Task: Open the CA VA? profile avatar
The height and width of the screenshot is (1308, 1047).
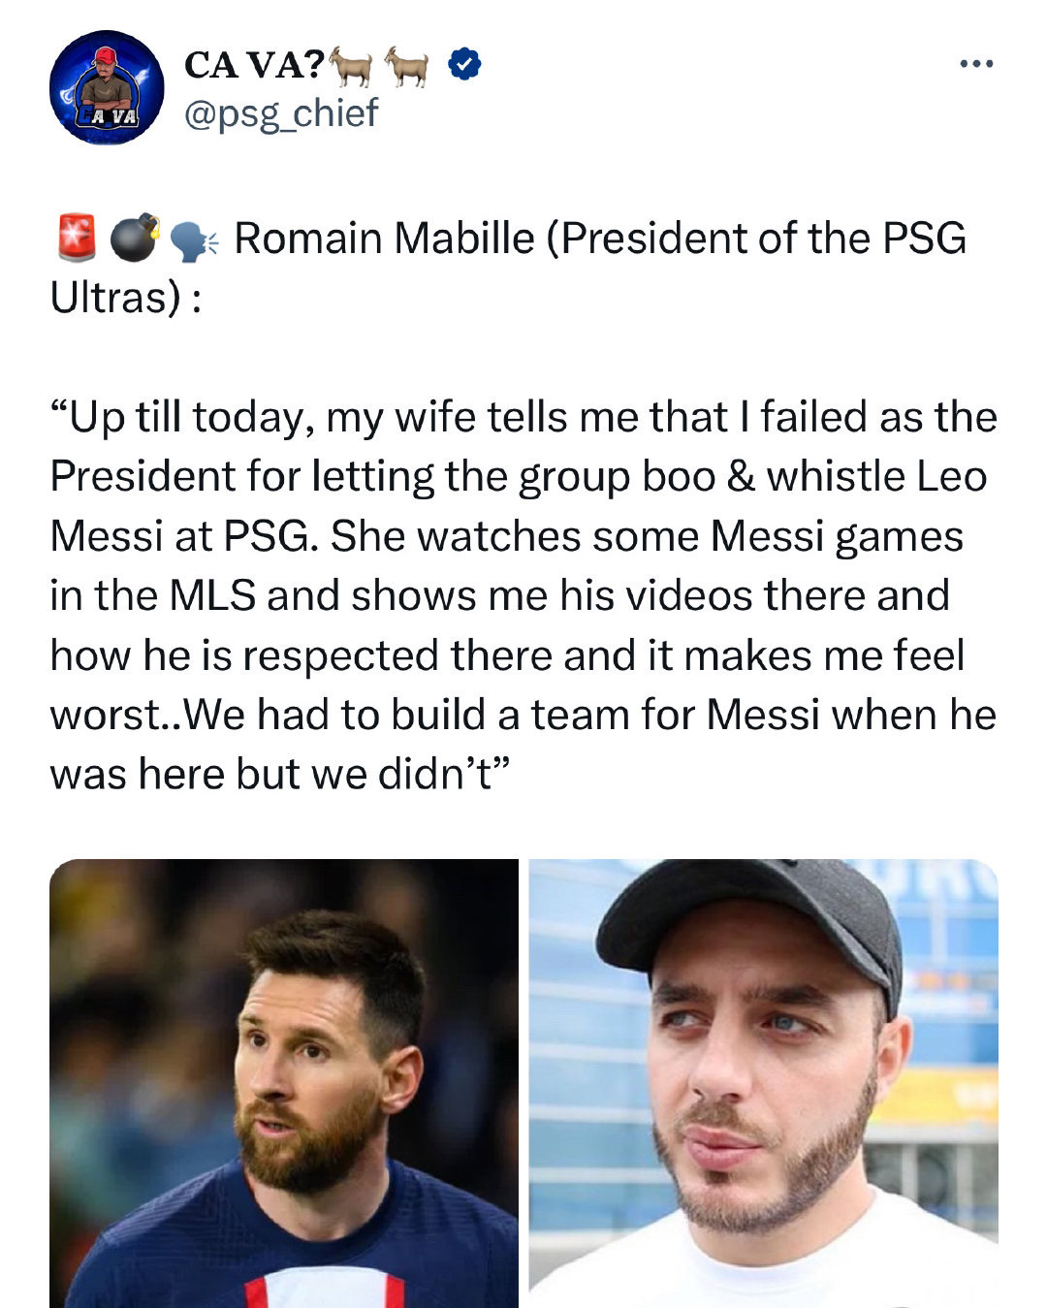Action: (107, 86)
